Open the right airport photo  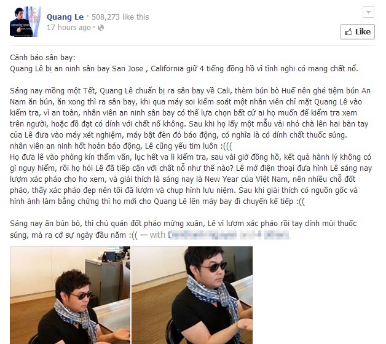pyautogui.click(x=192, y=295)
